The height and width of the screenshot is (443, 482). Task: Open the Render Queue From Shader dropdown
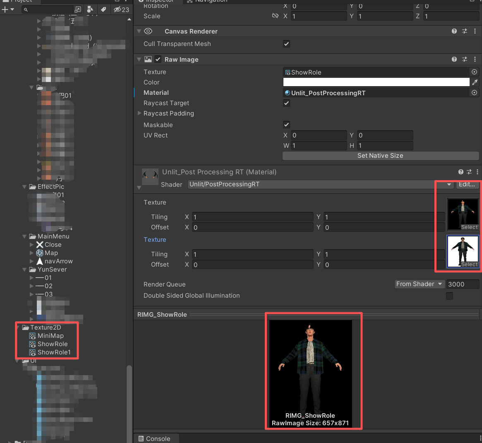(x=420, y=284)
